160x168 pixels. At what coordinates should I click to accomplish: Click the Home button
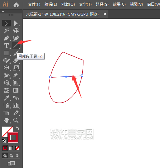pyautogui.click(x=16, y=5)
